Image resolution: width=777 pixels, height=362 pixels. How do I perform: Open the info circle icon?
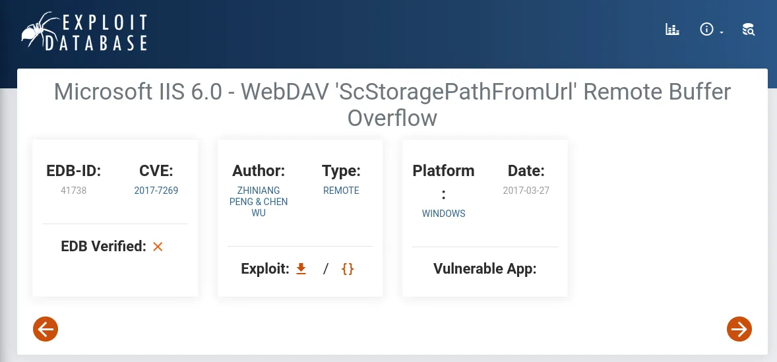click(x=706, y=29)
